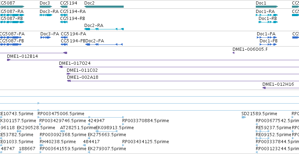Click the EK290528.5prime EST label
This screenshot has height=154, width=299.
[x=36, y=128]
